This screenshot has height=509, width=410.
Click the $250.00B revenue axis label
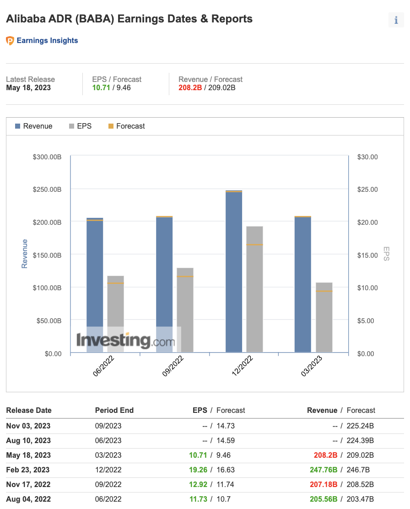(x=47, y=189)
